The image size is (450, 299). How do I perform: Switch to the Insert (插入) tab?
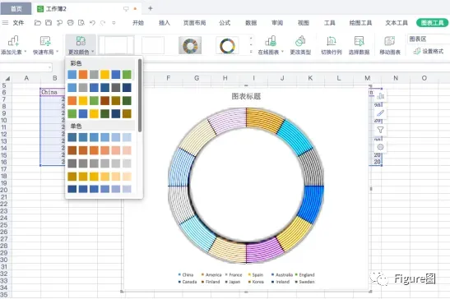point(165,23)
